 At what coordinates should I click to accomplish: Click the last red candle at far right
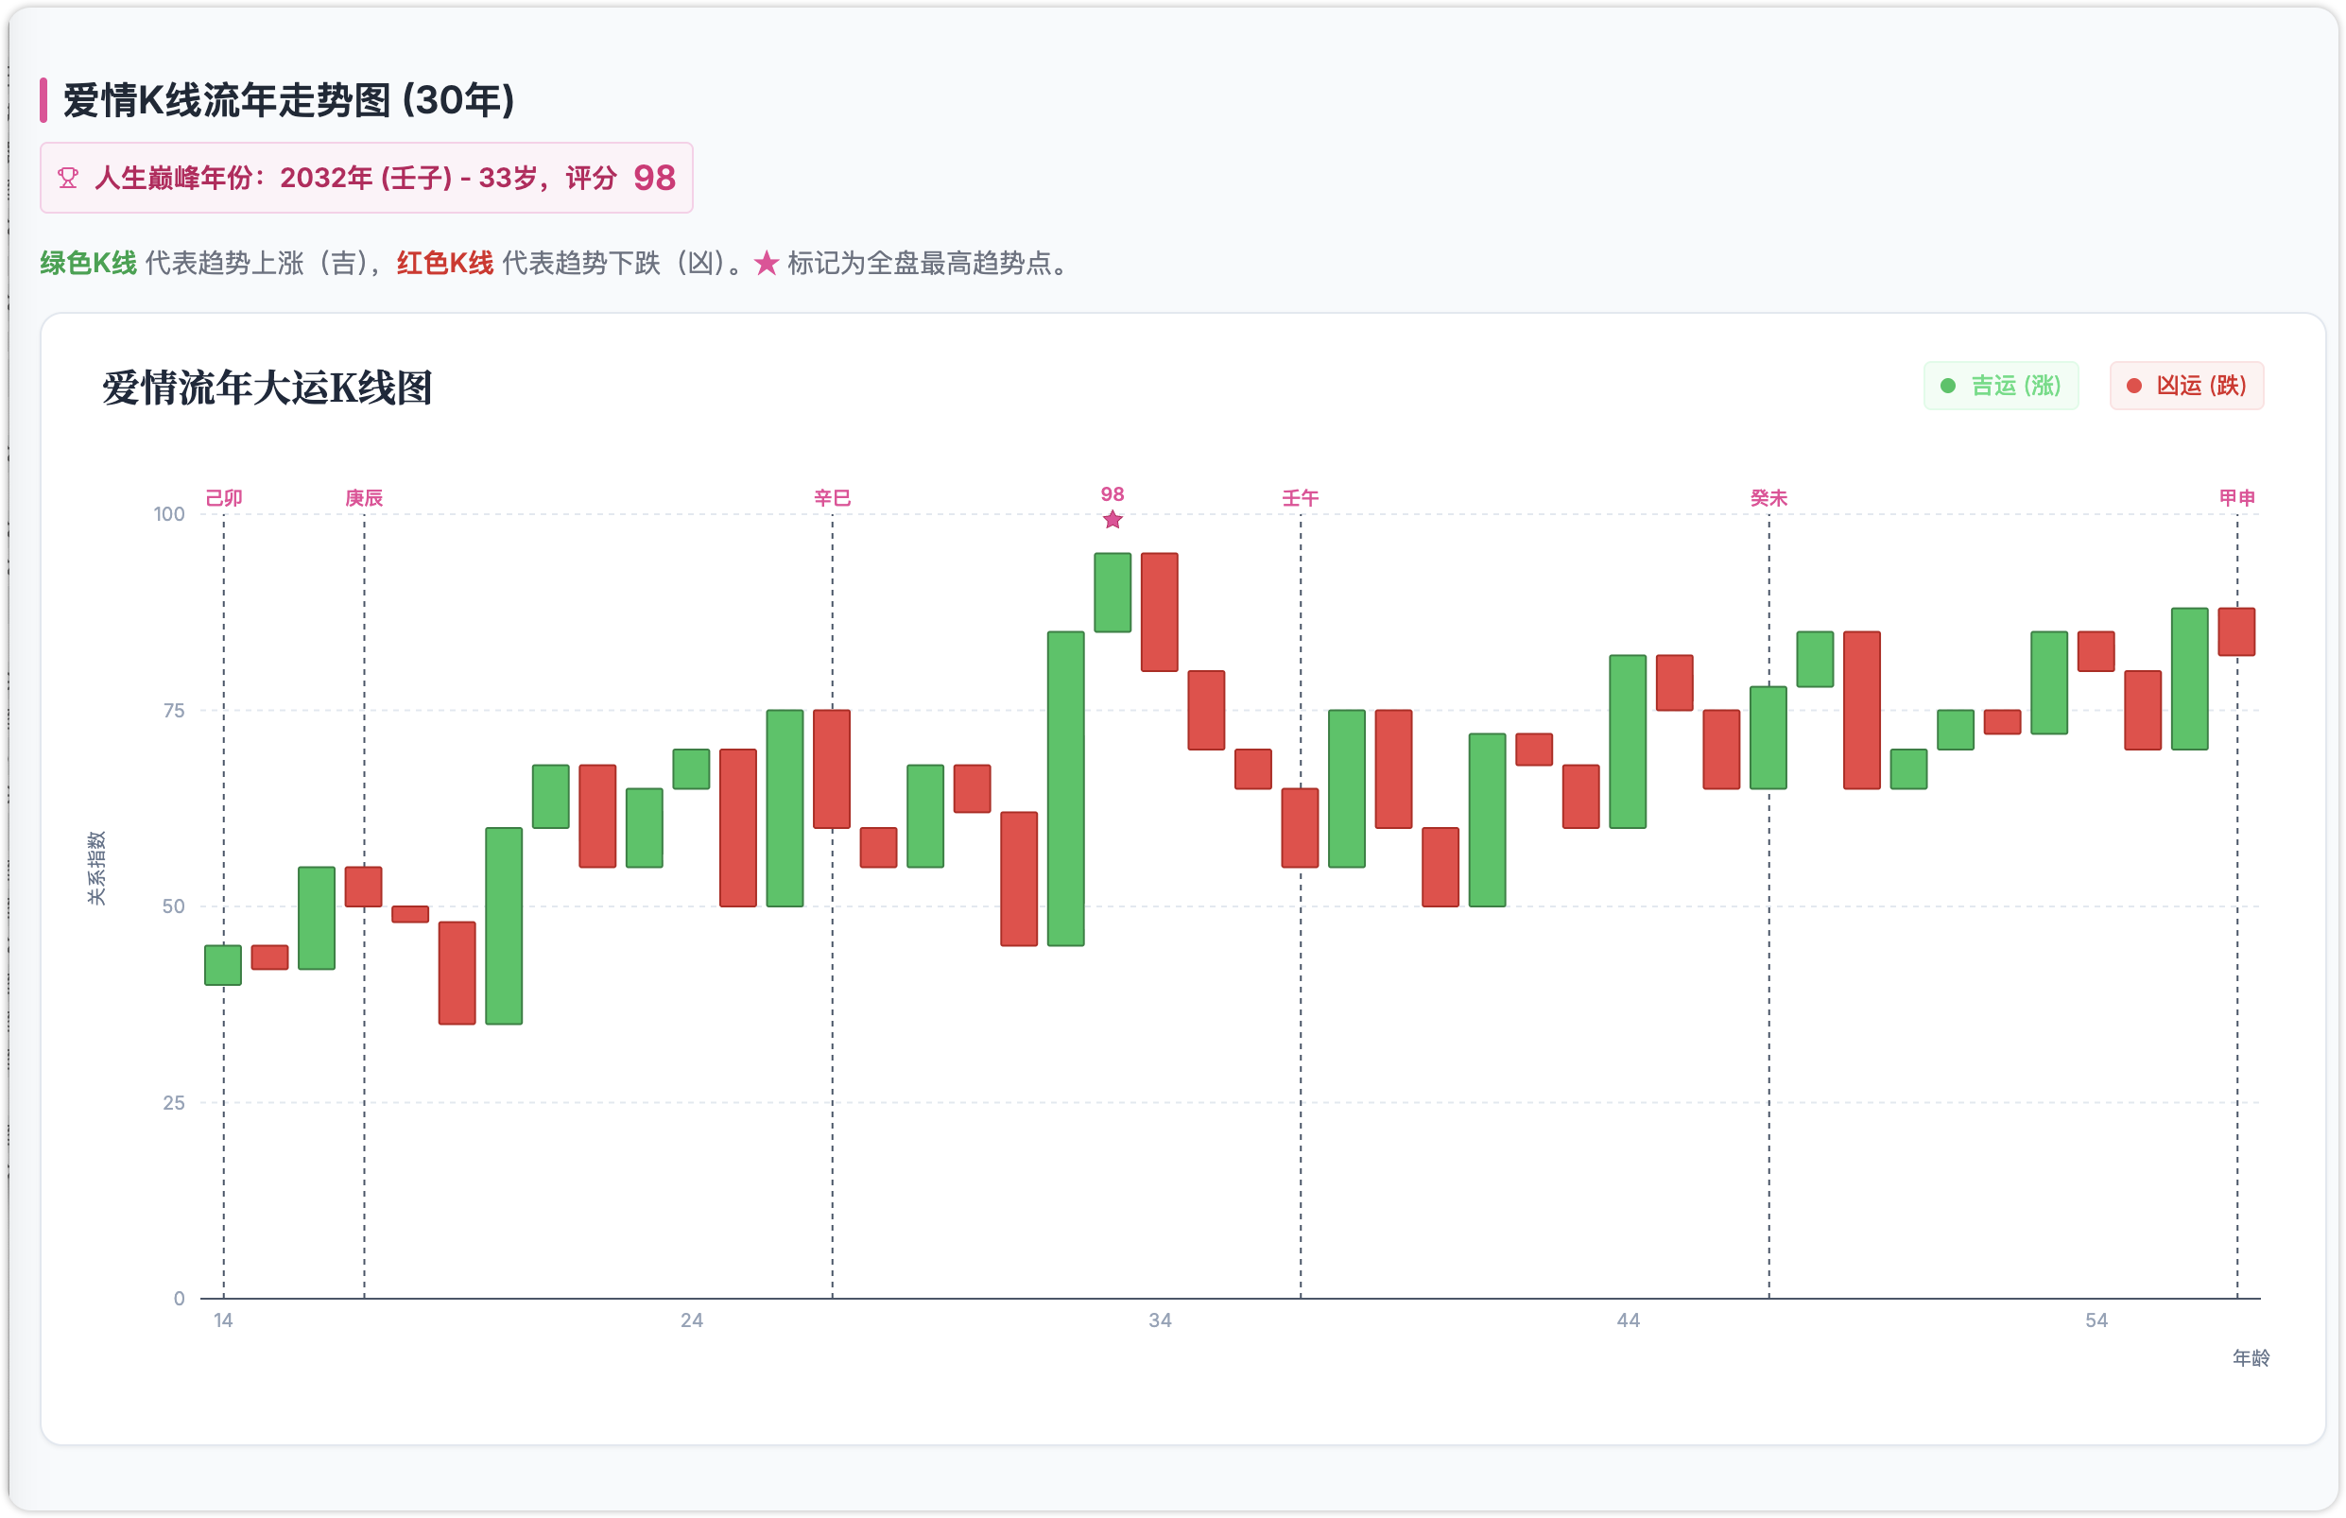point(2236,631)
